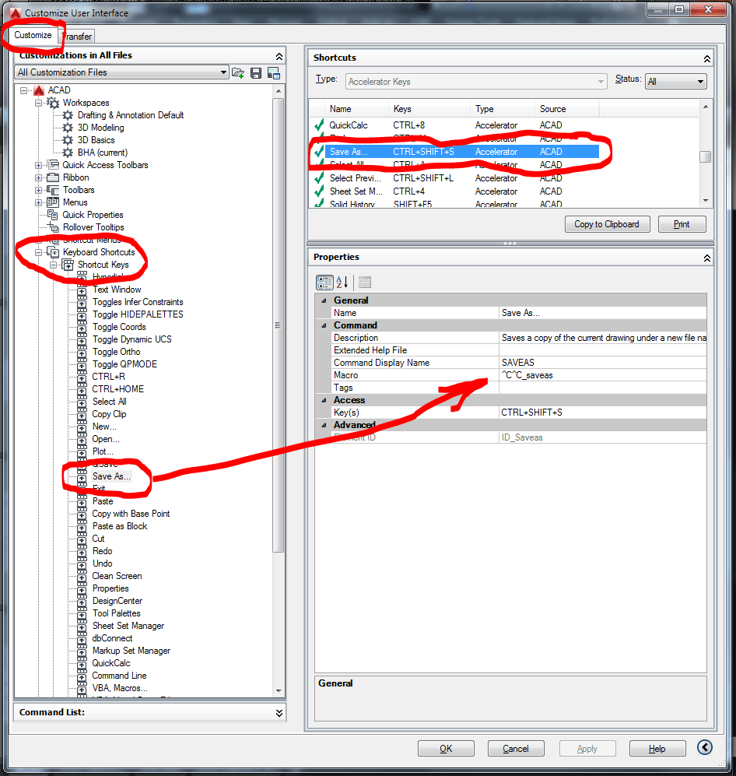
Task: Switch Properties to alphabetical sort order
Action: coord(342,283)
